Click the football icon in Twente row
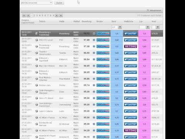The width and height of the screenshot is (185, 139). [37, 53]
